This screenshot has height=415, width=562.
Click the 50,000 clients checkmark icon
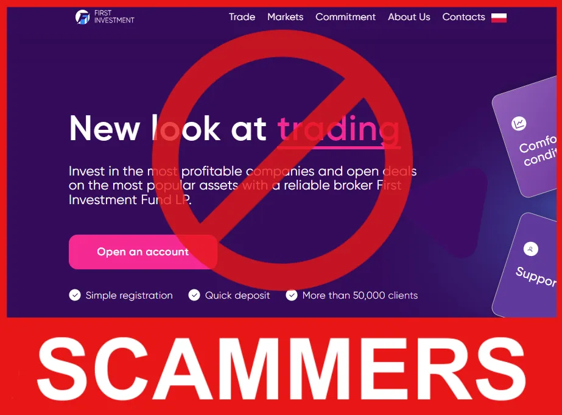point(292,295)
